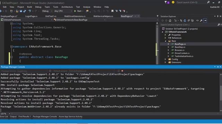Image resolution: width=222 pixels, height=124 pixels.
Task: Click the Clear Bookmarks red icon
Action: 124,11
